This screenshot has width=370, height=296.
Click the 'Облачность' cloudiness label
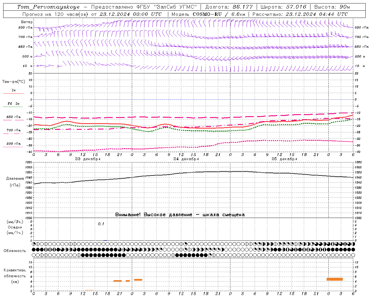15,251
